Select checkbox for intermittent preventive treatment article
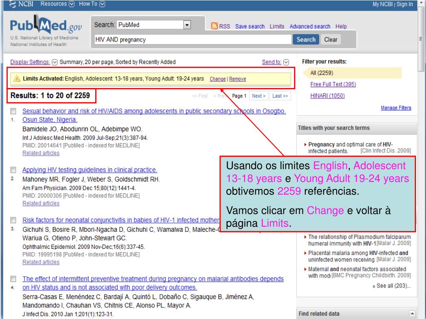The width and height of the screenshot is (426, 319). 13,279
